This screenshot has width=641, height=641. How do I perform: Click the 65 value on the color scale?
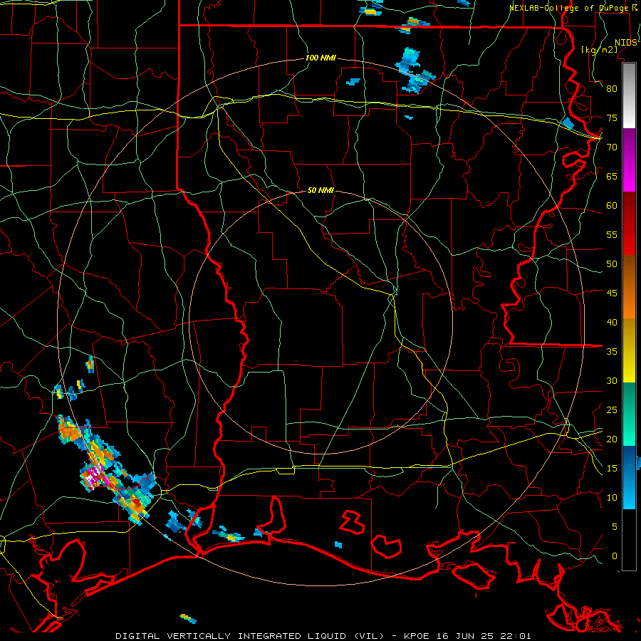click(x=612, y=177)
